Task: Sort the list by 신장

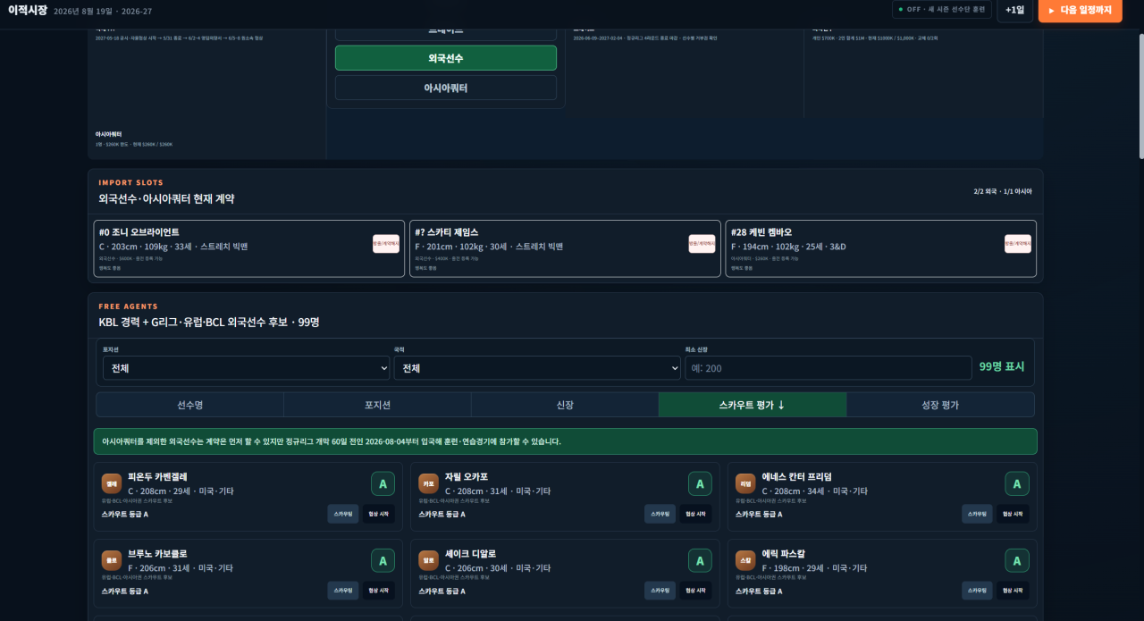Action: pos(565,405)
